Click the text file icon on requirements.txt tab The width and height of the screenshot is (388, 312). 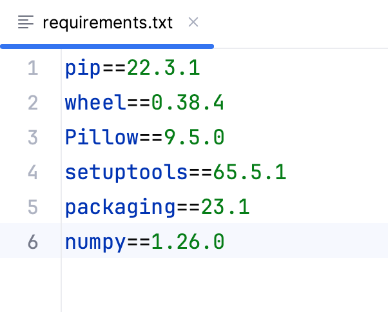click(26, 22)
